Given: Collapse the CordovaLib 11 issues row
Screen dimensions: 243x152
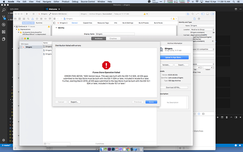Looking at the screenshot, I should click(x=14, y=26).
